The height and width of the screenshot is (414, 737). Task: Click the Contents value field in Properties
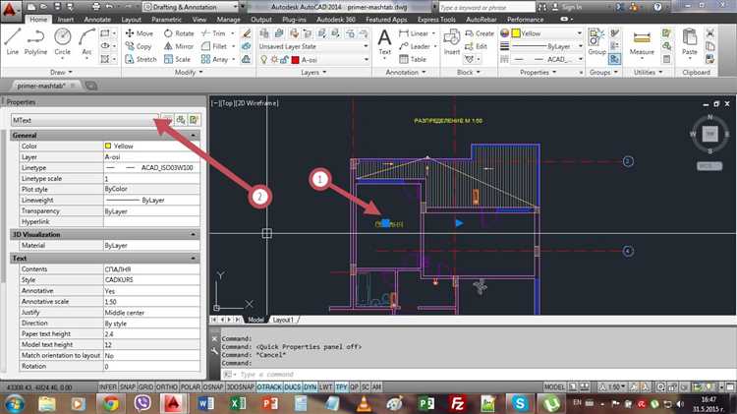151,269
